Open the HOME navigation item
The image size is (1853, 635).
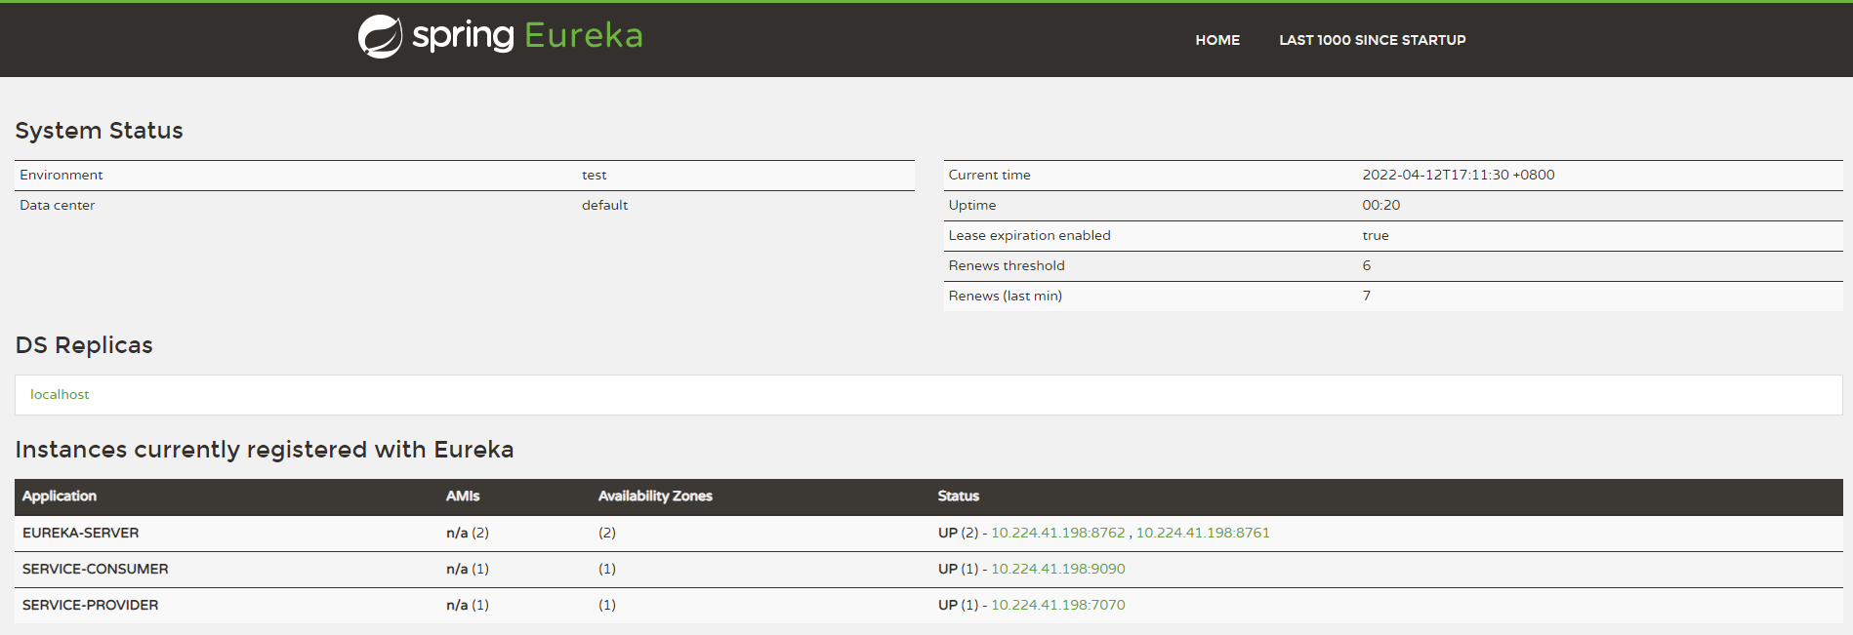coord(1217,40)
